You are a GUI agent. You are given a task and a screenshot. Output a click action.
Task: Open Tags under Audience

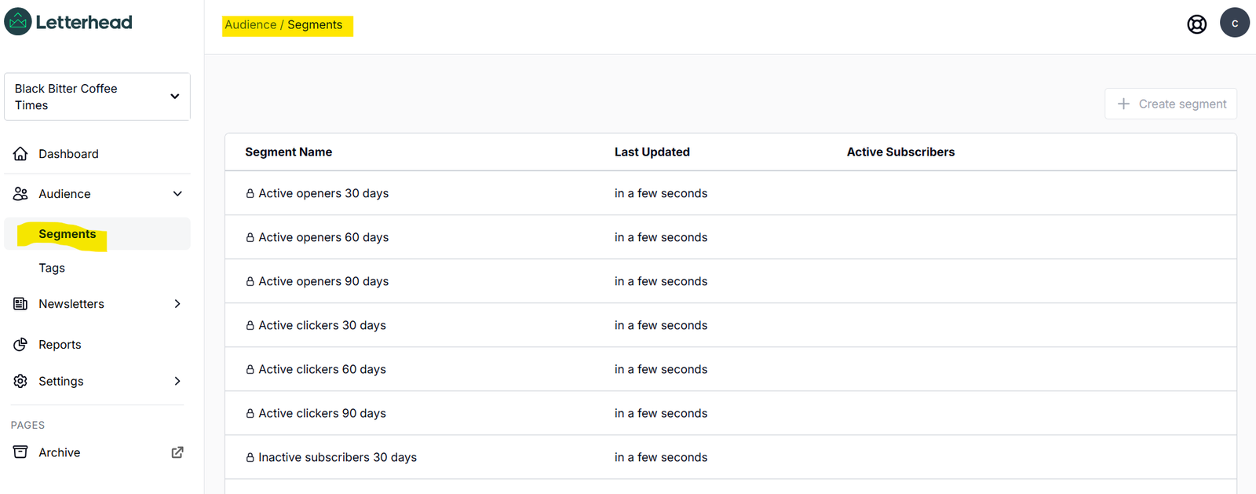[52, 268]
